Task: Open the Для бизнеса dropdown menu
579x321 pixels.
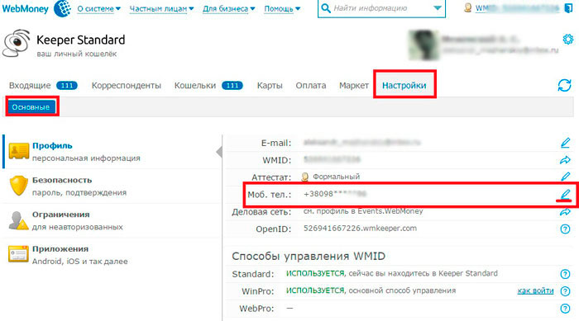Action: click(x=228, y=8)
